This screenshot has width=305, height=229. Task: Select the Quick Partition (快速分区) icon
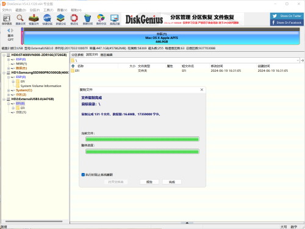[48, 19]
